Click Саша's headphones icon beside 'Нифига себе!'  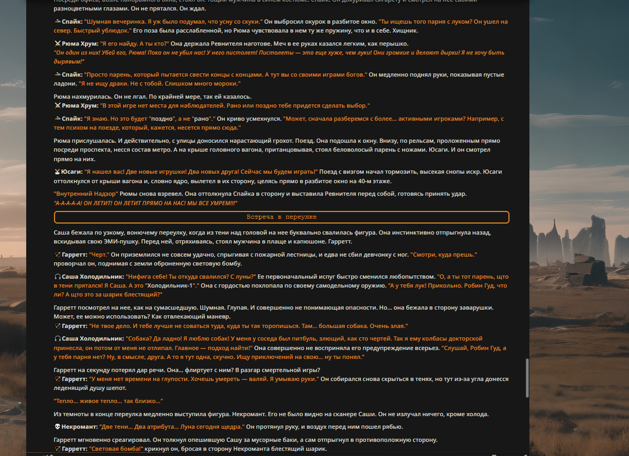pos(58,277)
